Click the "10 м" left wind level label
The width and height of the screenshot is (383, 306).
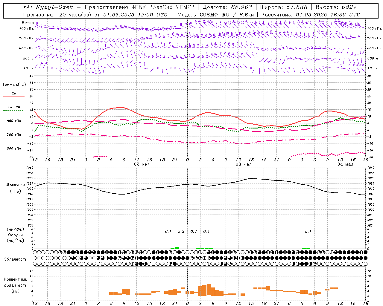(28, 68)
